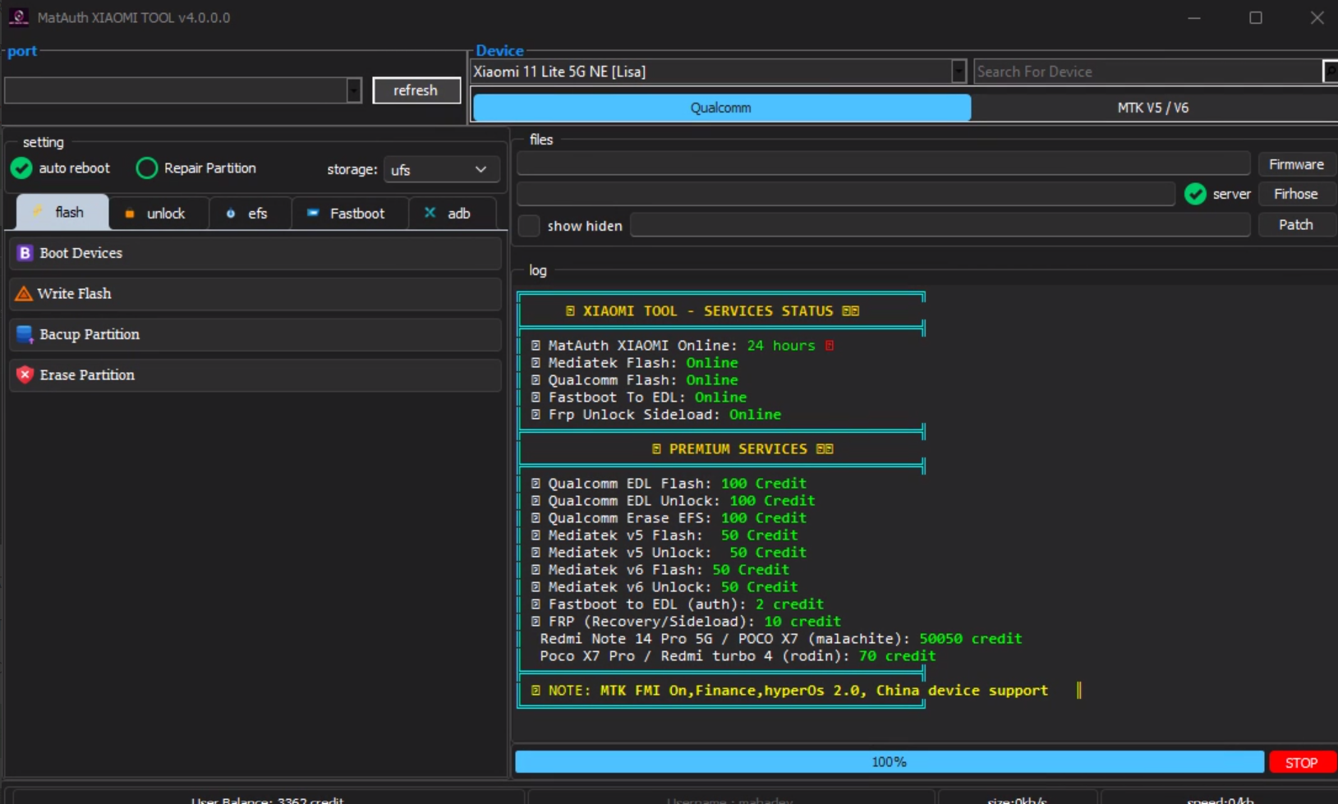This screenshot has height=804, width=1338.
Task: Click the 'Fastboot To EDL: Online' status line
Action: click(x=639, y=397)
